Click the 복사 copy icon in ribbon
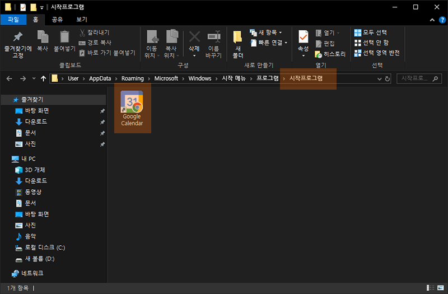This screenshot has height=294, width=448. pos(43,37)
